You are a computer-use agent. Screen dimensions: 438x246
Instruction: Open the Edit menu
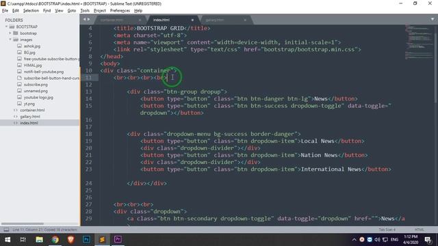tap(16, 11)
